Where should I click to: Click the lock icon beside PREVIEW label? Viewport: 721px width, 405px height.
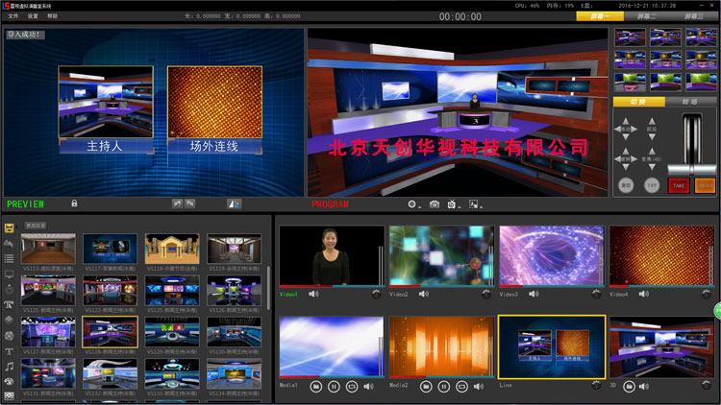coord(74,204)
